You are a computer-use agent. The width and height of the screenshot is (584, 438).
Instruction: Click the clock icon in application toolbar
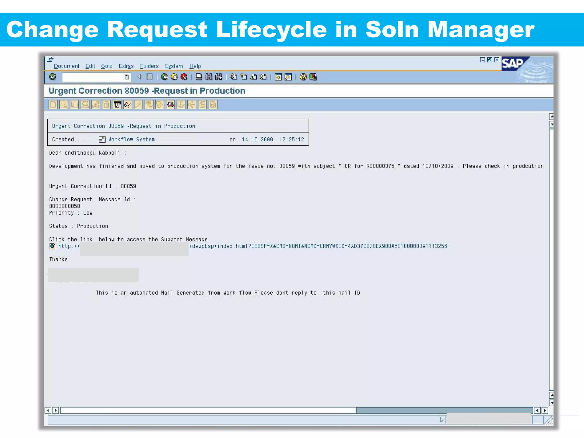click(181, 105)
